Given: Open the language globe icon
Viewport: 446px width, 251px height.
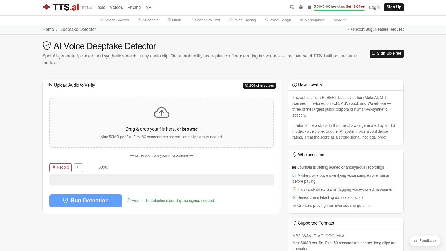Looking at the screenshot, I should (292, 7).
